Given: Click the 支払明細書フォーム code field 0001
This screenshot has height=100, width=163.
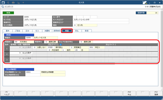Looking at the screenshot, I should coord(33,72).
